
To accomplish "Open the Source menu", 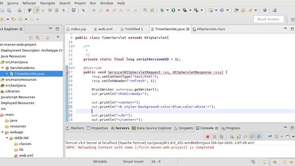I will [13, 3].
